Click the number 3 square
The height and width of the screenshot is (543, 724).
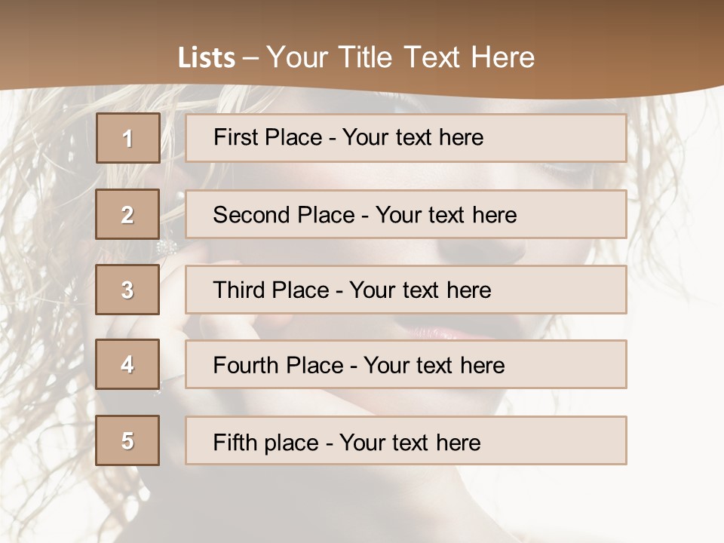click(x=128, y=290)
